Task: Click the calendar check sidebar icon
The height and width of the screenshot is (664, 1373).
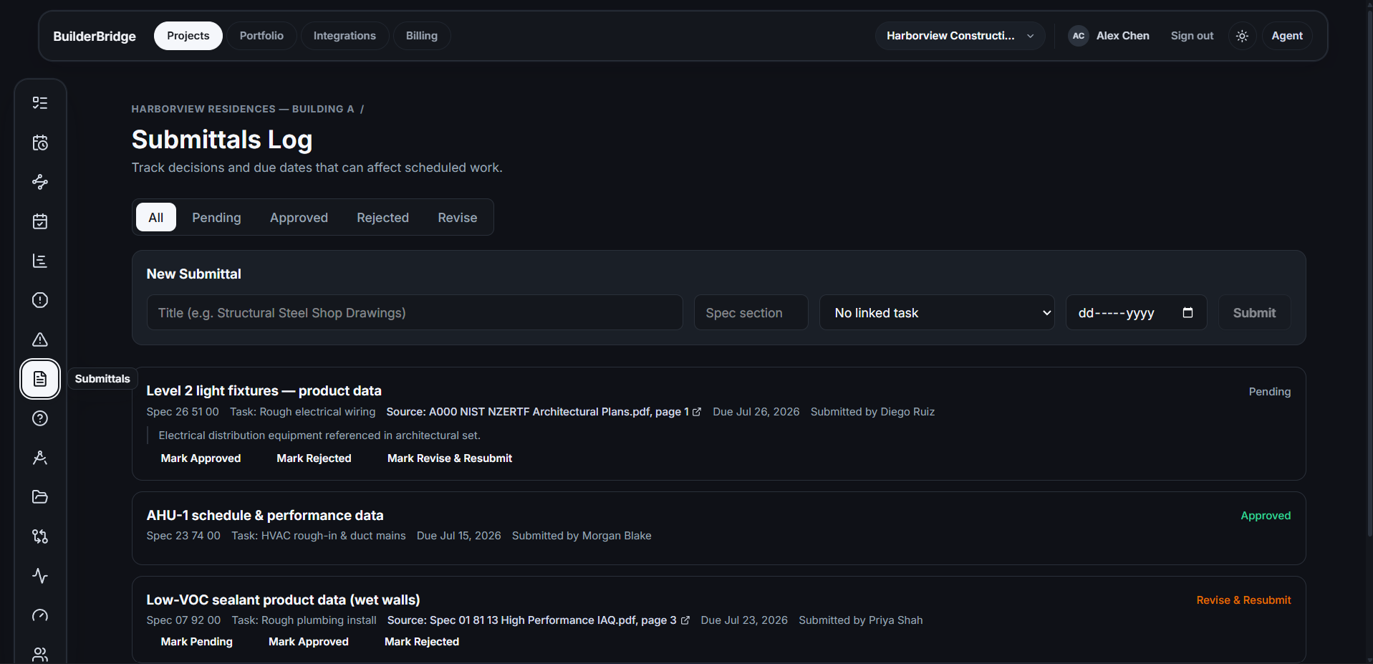Action: 40,221
